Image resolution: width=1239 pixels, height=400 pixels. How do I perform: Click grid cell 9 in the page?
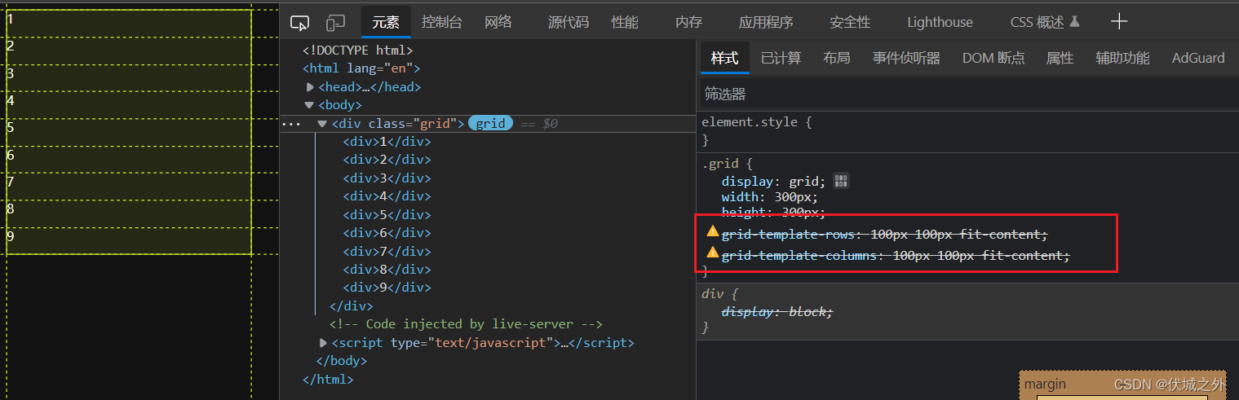pyautogui.click(x=129, y=241)
